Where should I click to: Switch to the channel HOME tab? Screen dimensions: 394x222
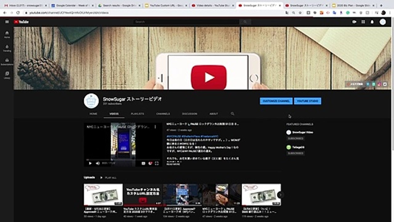tap(93, 114)
